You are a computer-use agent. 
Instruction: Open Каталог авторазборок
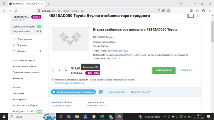[x=25, y=105]
